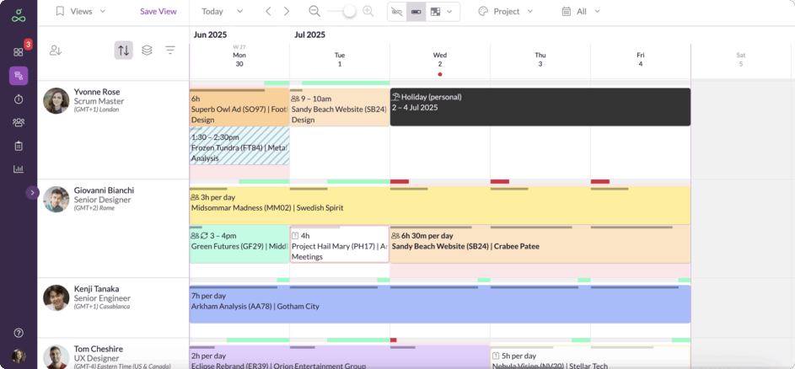
Task: Open Arkham Analysis 7h per day booking
Action: 440,304
